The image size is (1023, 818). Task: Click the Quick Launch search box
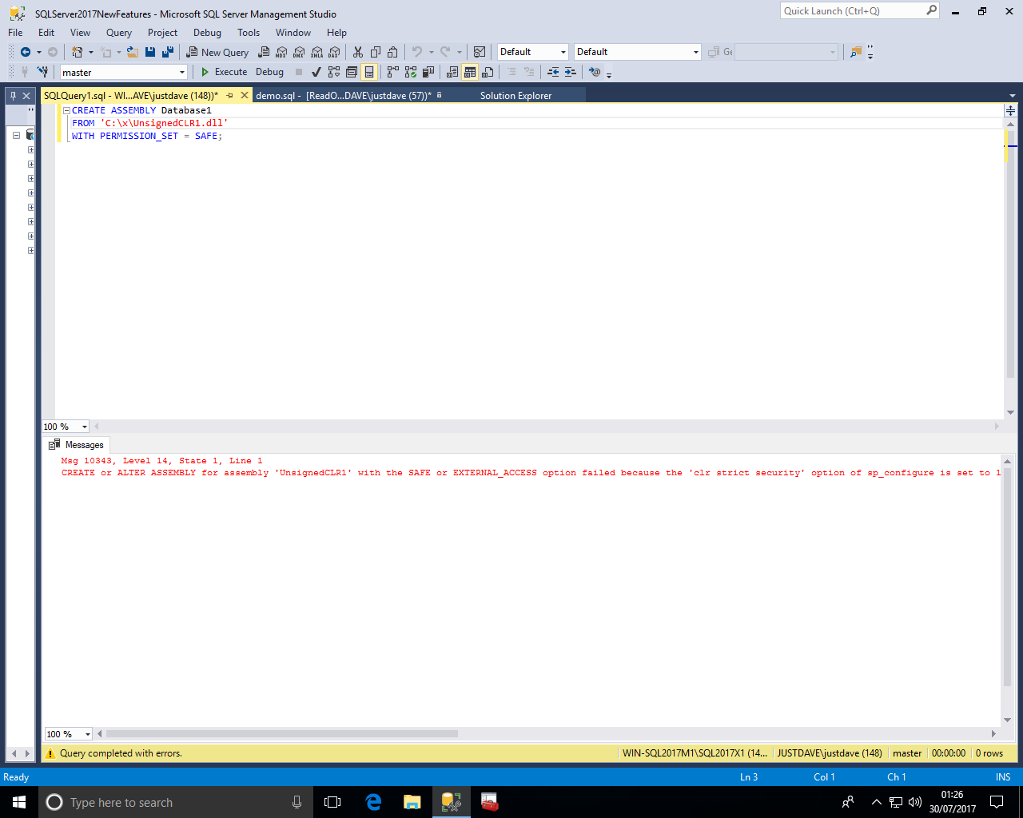pyautogui.click(x=852, y=11)
